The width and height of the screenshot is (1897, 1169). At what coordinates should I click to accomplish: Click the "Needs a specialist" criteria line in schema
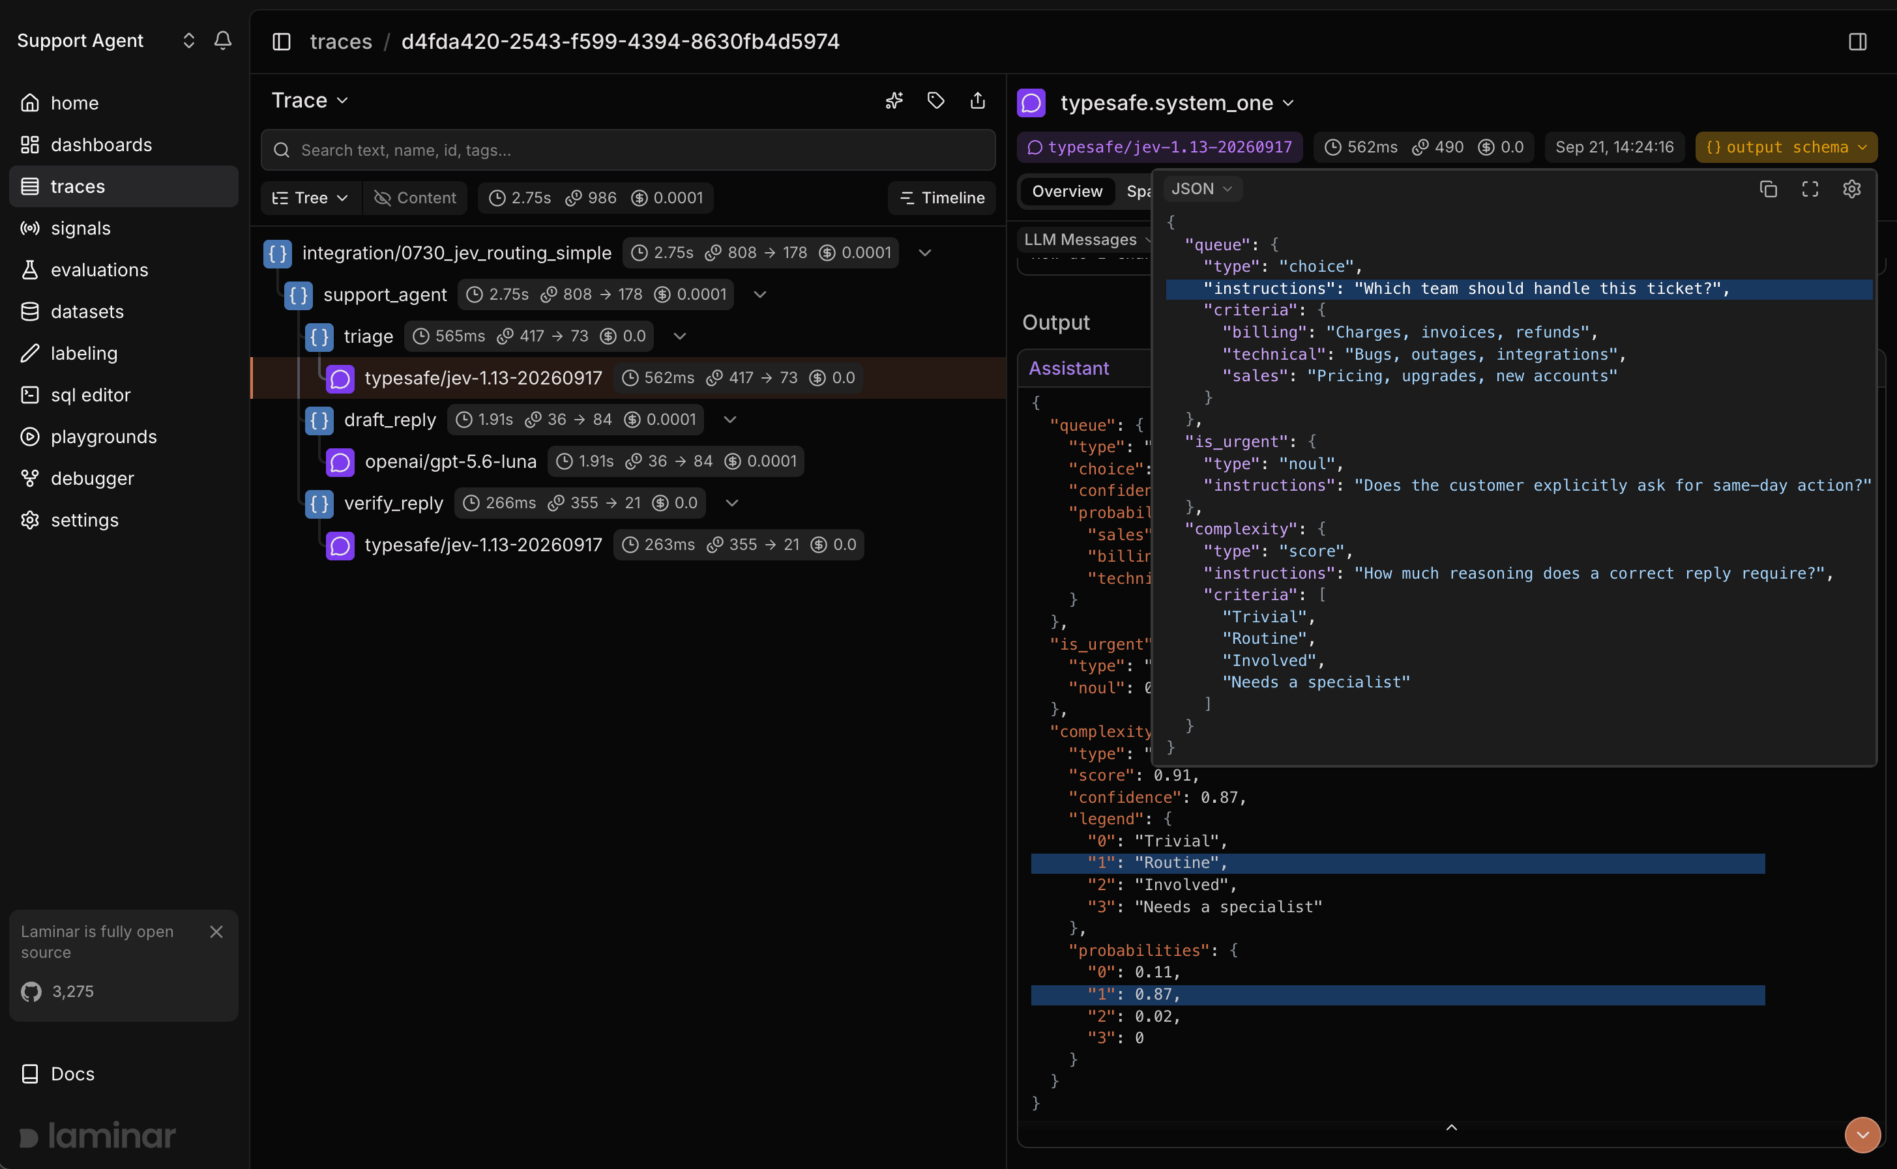point(1316,683)
